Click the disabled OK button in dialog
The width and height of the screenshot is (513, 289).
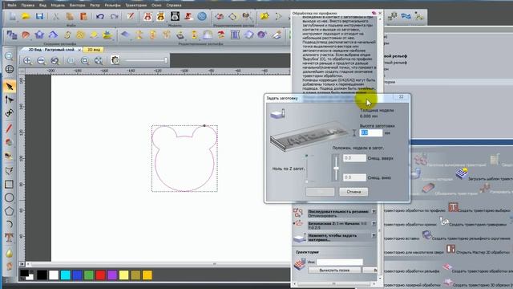coord(320,192)
